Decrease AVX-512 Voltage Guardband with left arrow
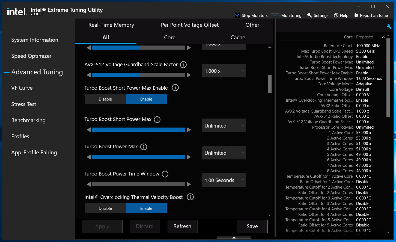396x242 pixels. pos(88,75)
